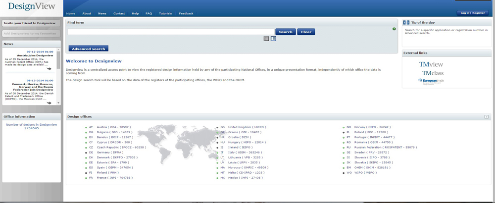Screen dimensions: 495x203
Task: Switch results to list view icon
Action: point(273,39)
